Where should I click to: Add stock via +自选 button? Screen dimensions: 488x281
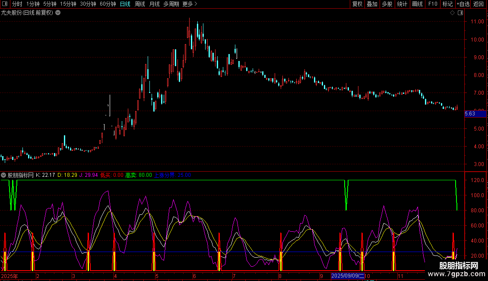coord(463,4)
